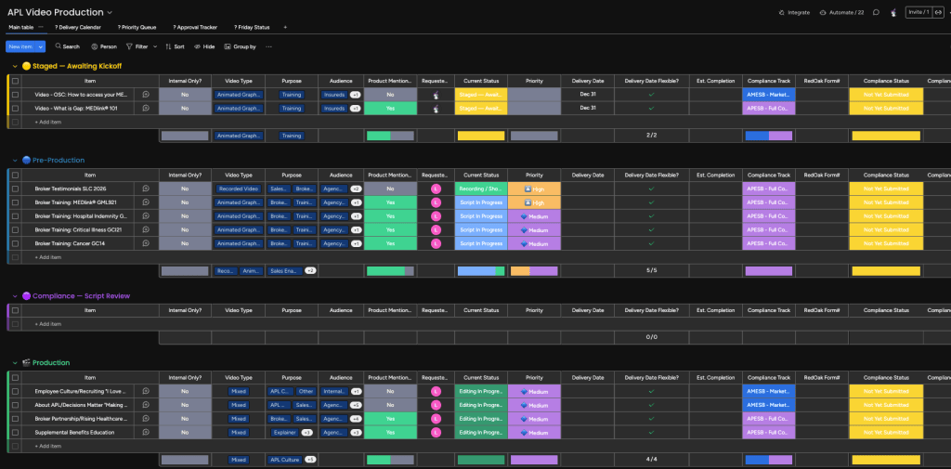This screenshot has height=469, width=951.
Task: Copy board link icon beside Invite
Action: (x=938, y=12)
